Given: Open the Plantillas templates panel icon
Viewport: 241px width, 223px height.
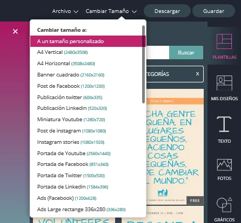Looking at the screenshot, I should (224, 41).
